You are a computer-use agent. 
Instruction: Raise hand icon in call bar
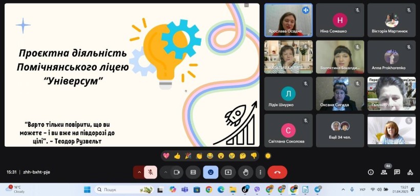[246, 172]
